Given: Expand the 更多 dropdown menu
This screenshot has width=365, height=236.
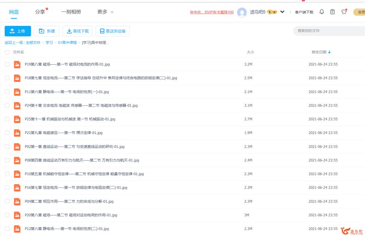Looking at the screenshot, I should tap(105, 12).
